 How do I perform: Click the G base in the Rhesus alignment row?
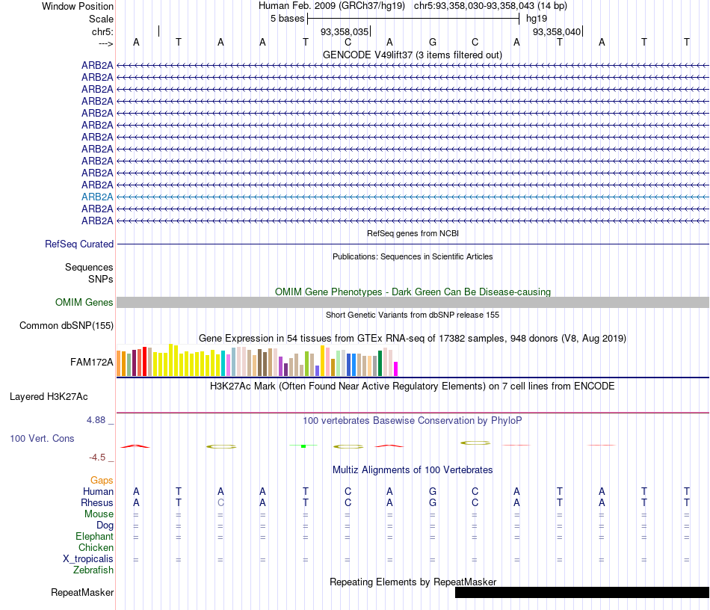(433, 502)
